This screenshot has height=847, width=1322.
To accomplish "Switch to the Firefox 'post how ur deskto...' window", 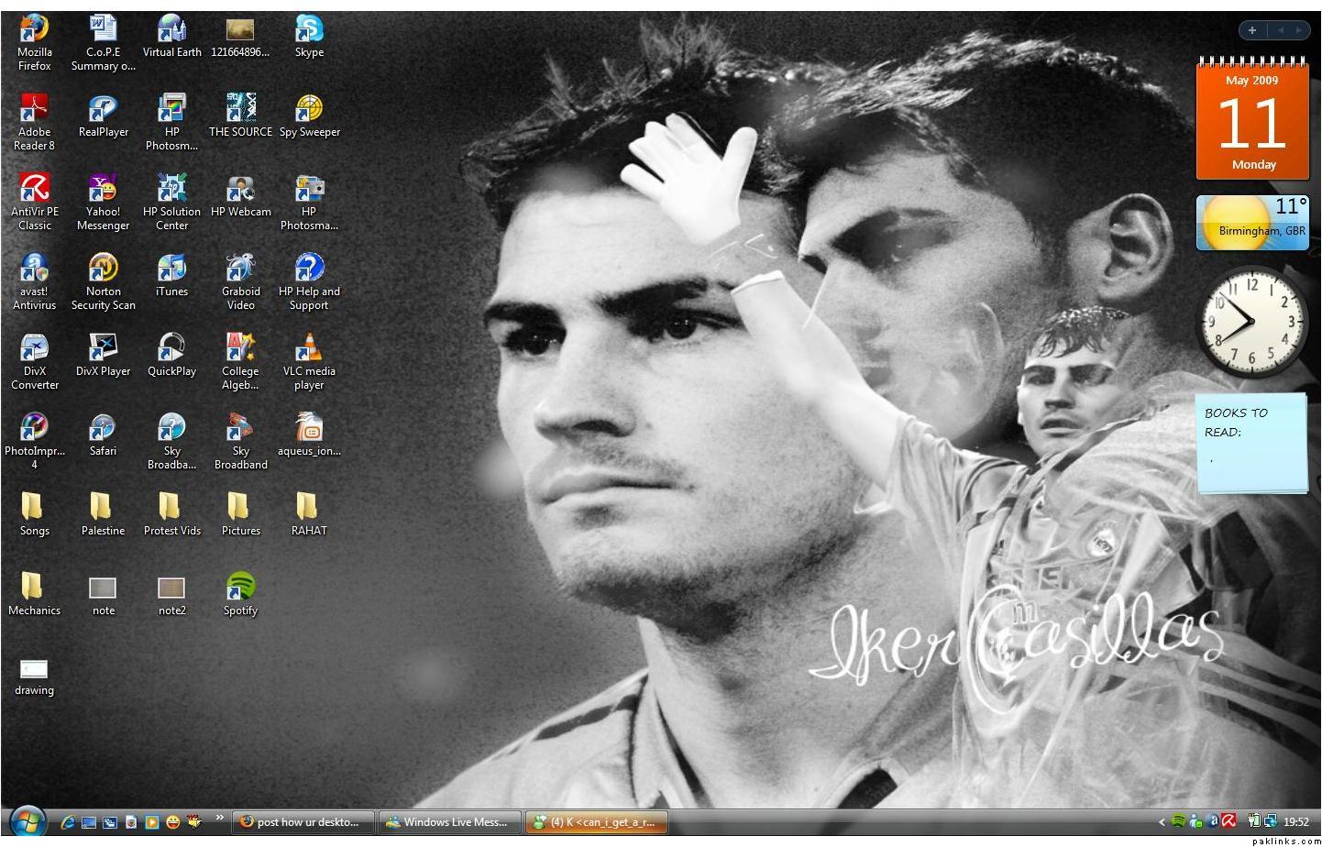I will 304,822.
